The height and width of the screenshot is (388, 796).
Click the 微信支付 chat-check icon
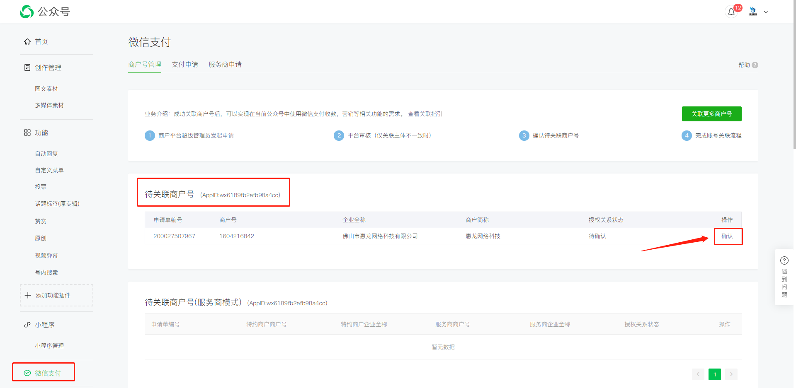tap(27, 373)
